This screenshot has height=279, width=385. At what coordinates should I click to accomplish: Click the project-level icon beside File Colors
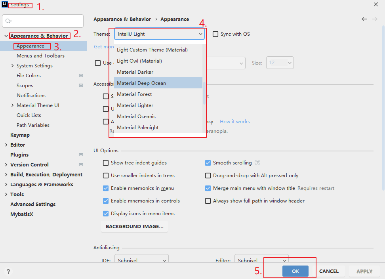click(81, 75)
